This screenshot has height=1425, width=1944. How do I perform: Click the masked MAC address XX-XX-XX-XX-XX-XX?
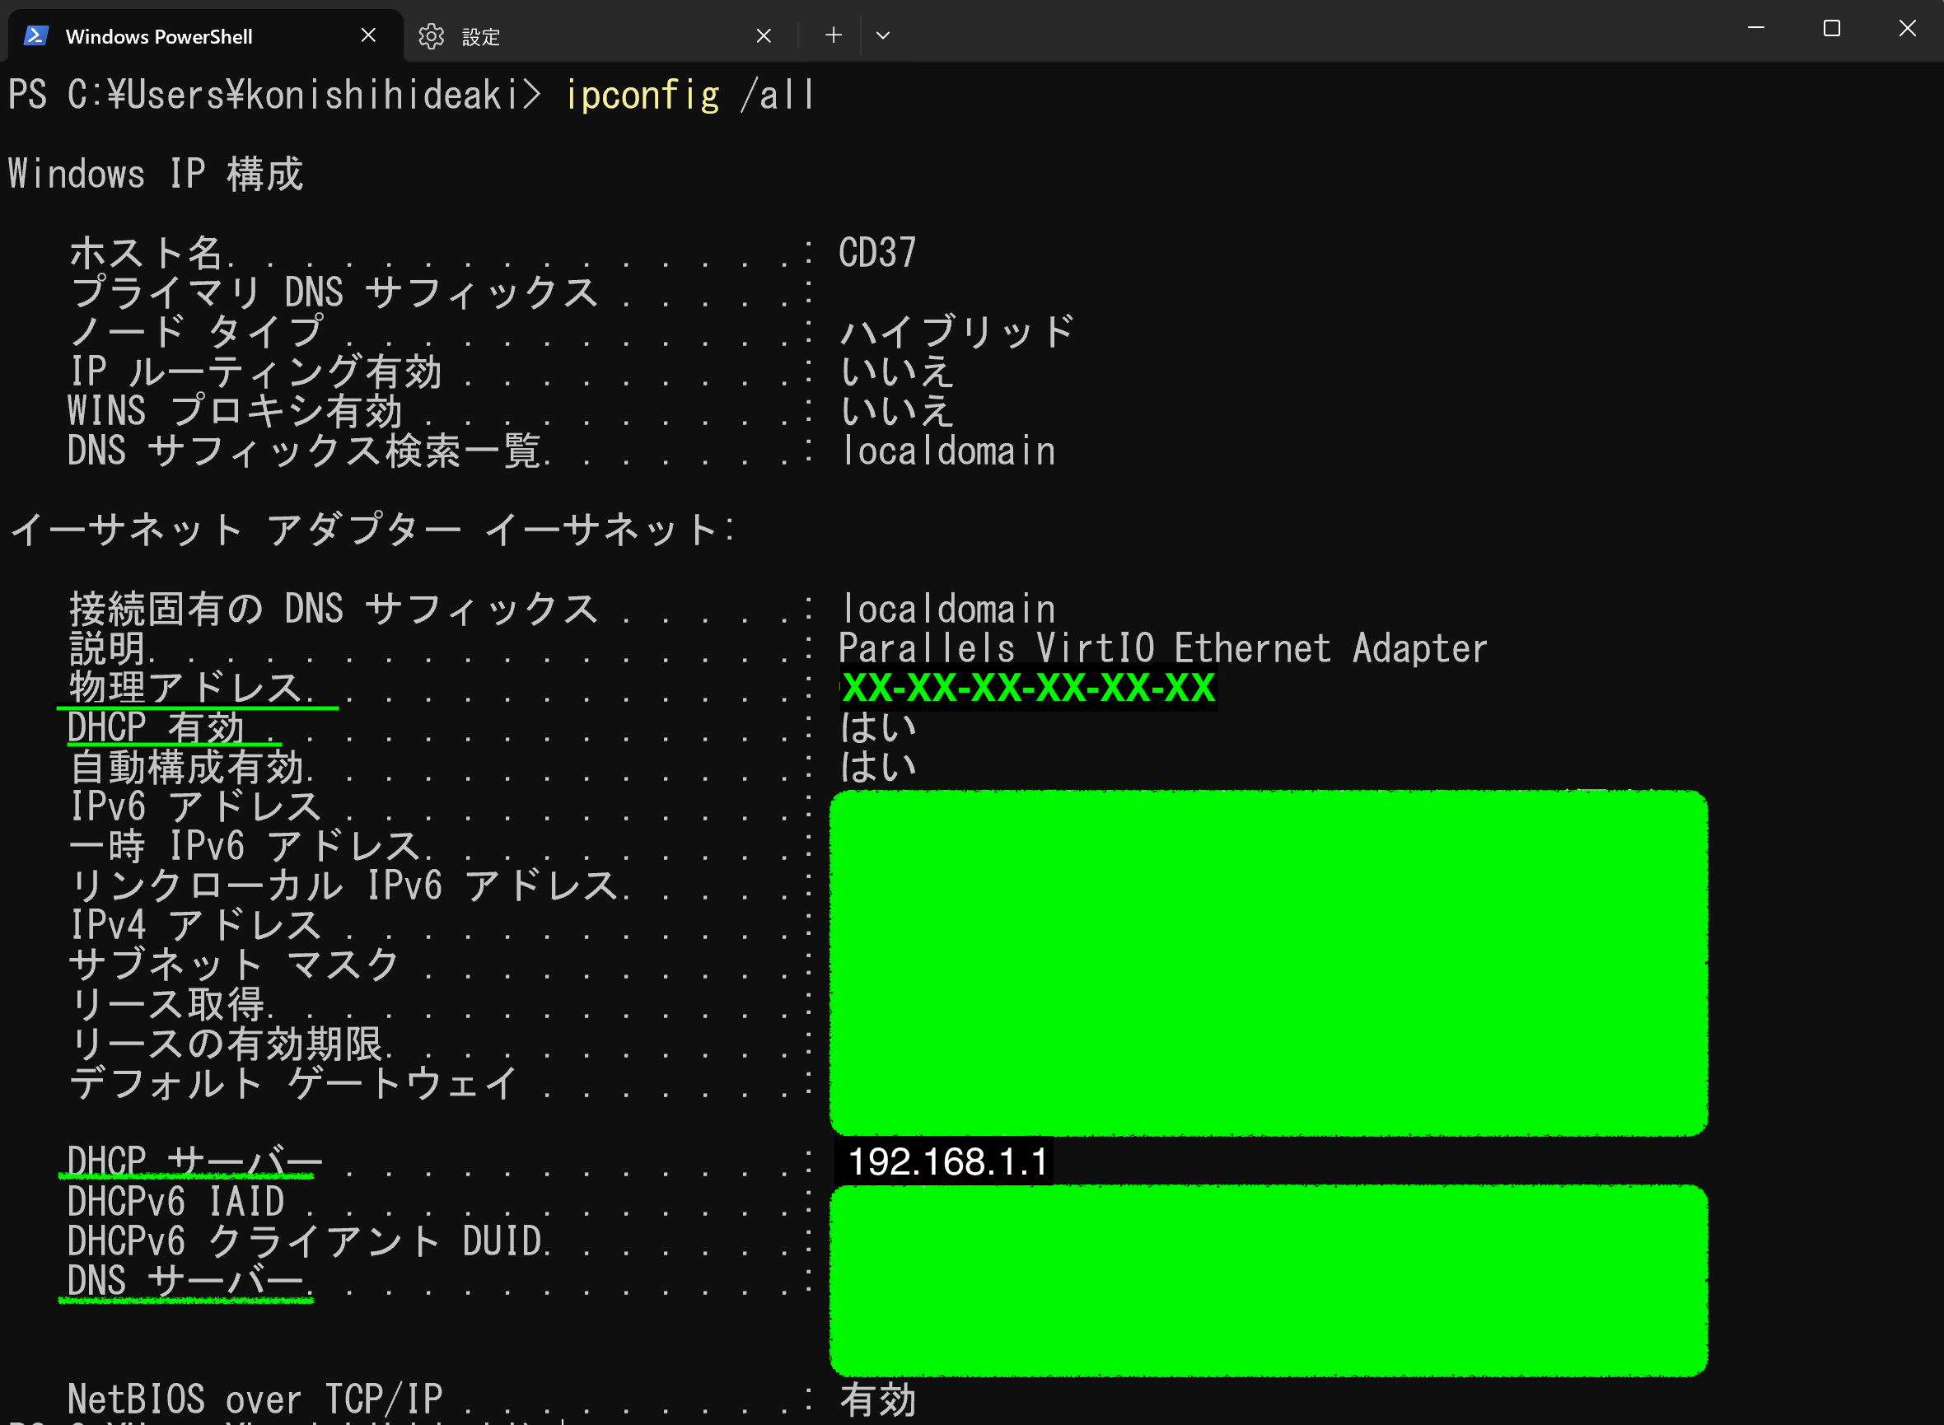click(1027, 688)
